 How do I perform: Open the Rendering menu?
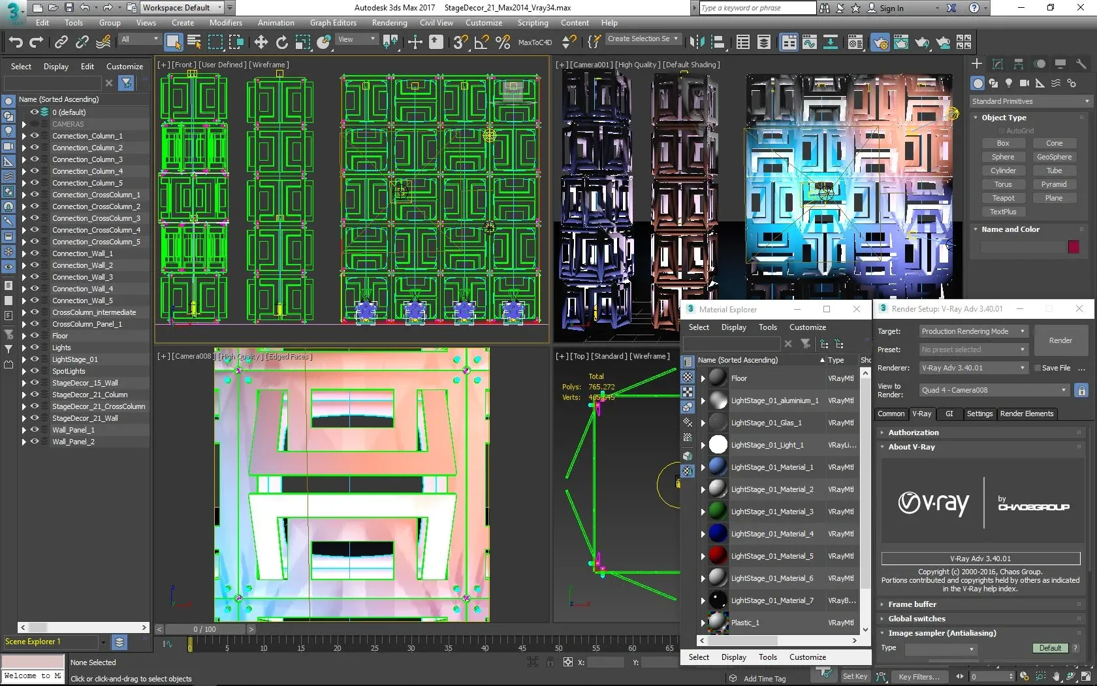389,22
